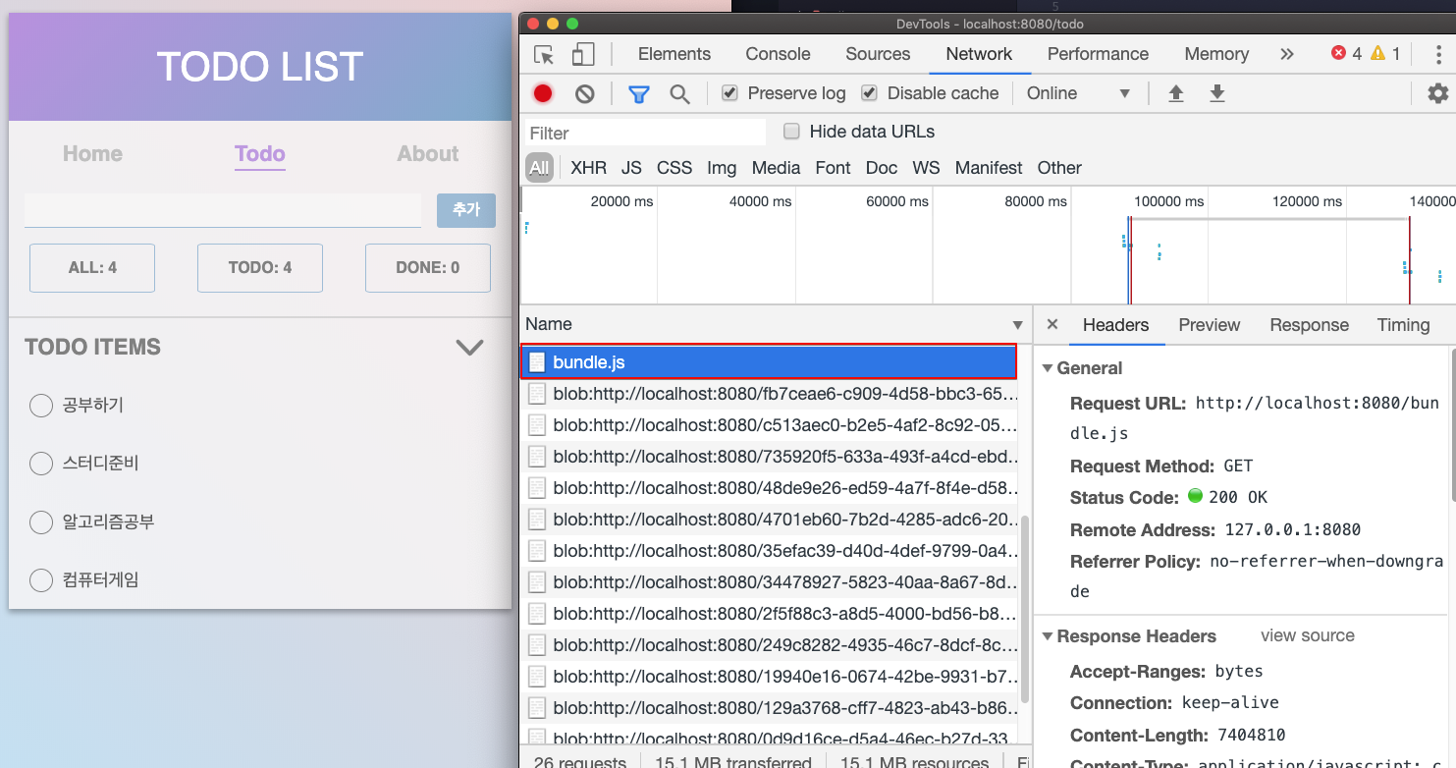
Task: Toggle the network filter funnel icon
Action: (639, 93)
